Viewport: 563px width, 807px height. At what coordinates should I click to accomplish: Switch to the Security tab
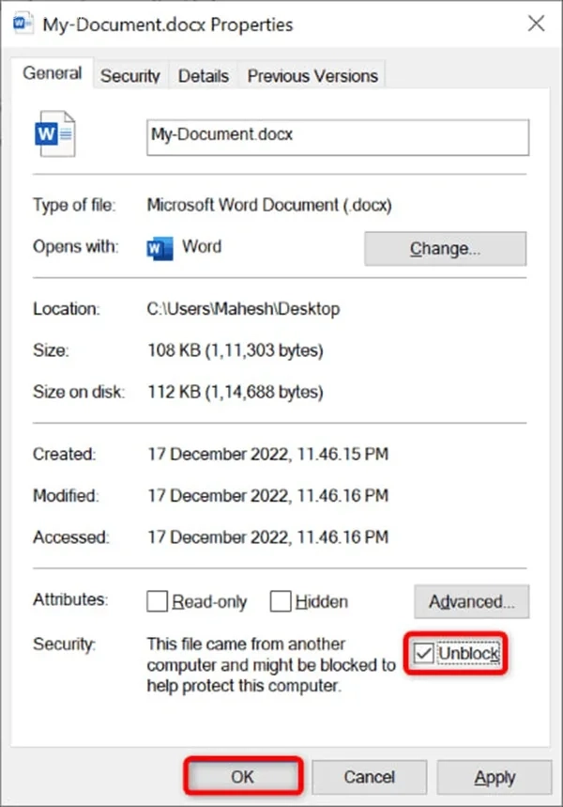click(129, 75)
